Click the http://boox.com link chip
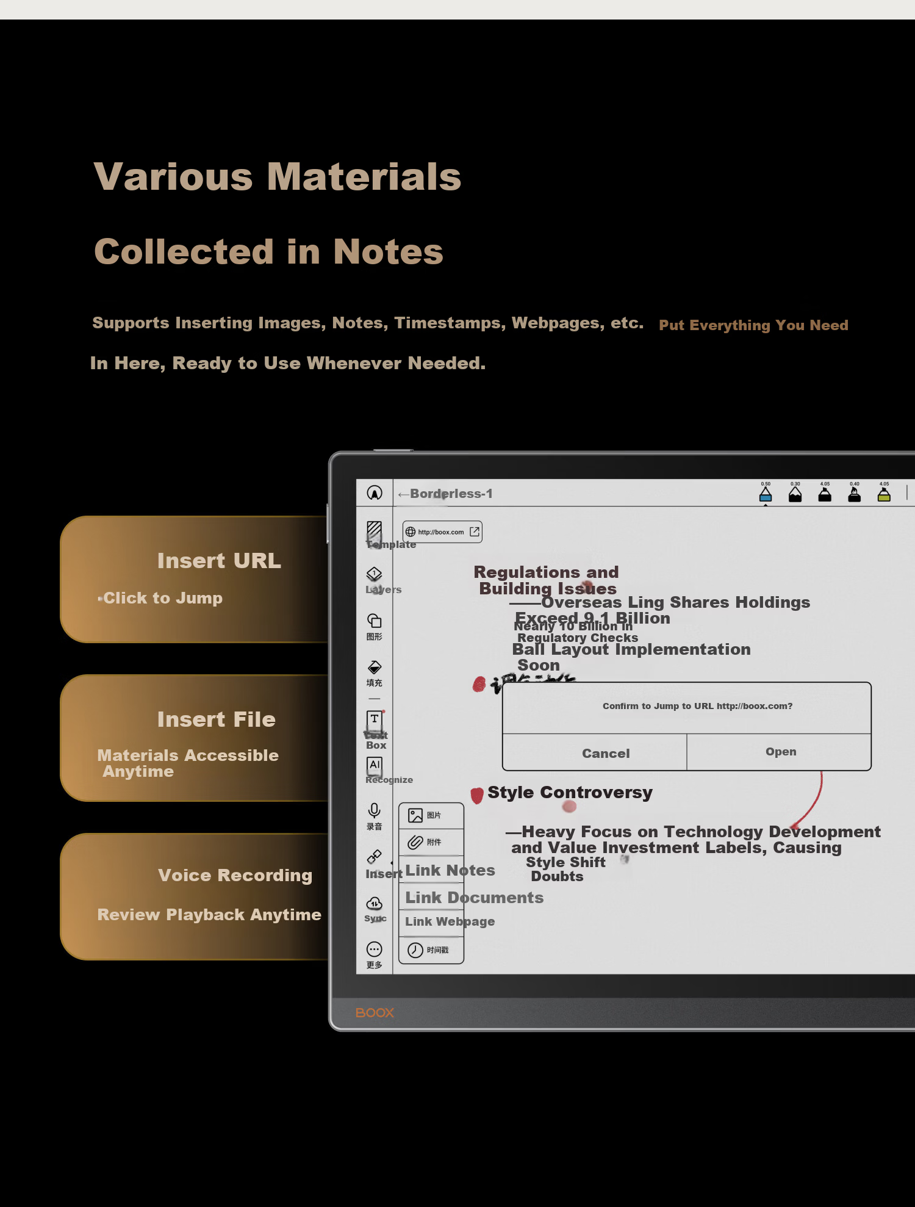This screenshot has height=1207, width=915. pos(442,532)
